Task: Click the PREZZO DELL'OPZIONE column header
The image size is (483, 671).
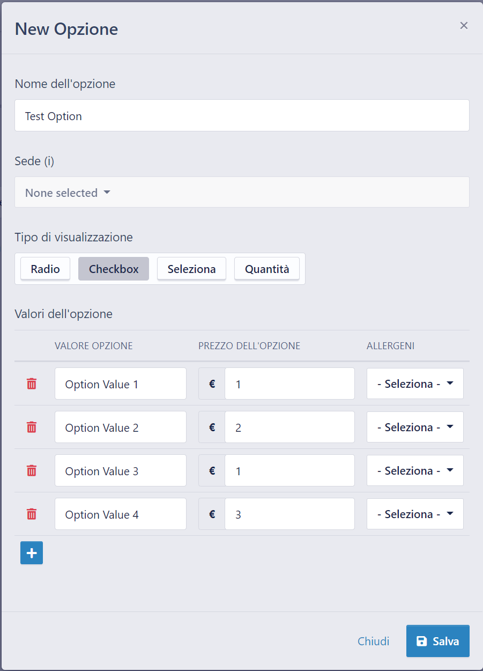Action: tap(249, 346)
